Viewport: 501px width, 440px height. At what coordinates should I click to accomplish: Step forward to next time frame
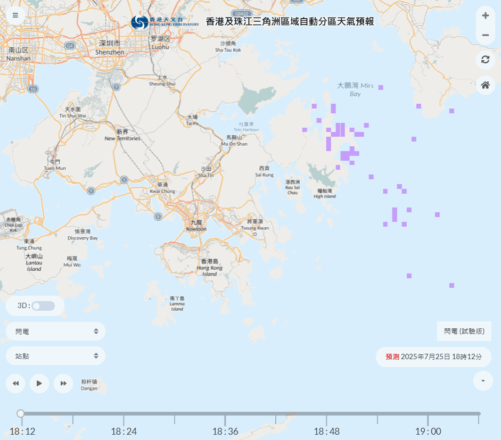point(63,383)
